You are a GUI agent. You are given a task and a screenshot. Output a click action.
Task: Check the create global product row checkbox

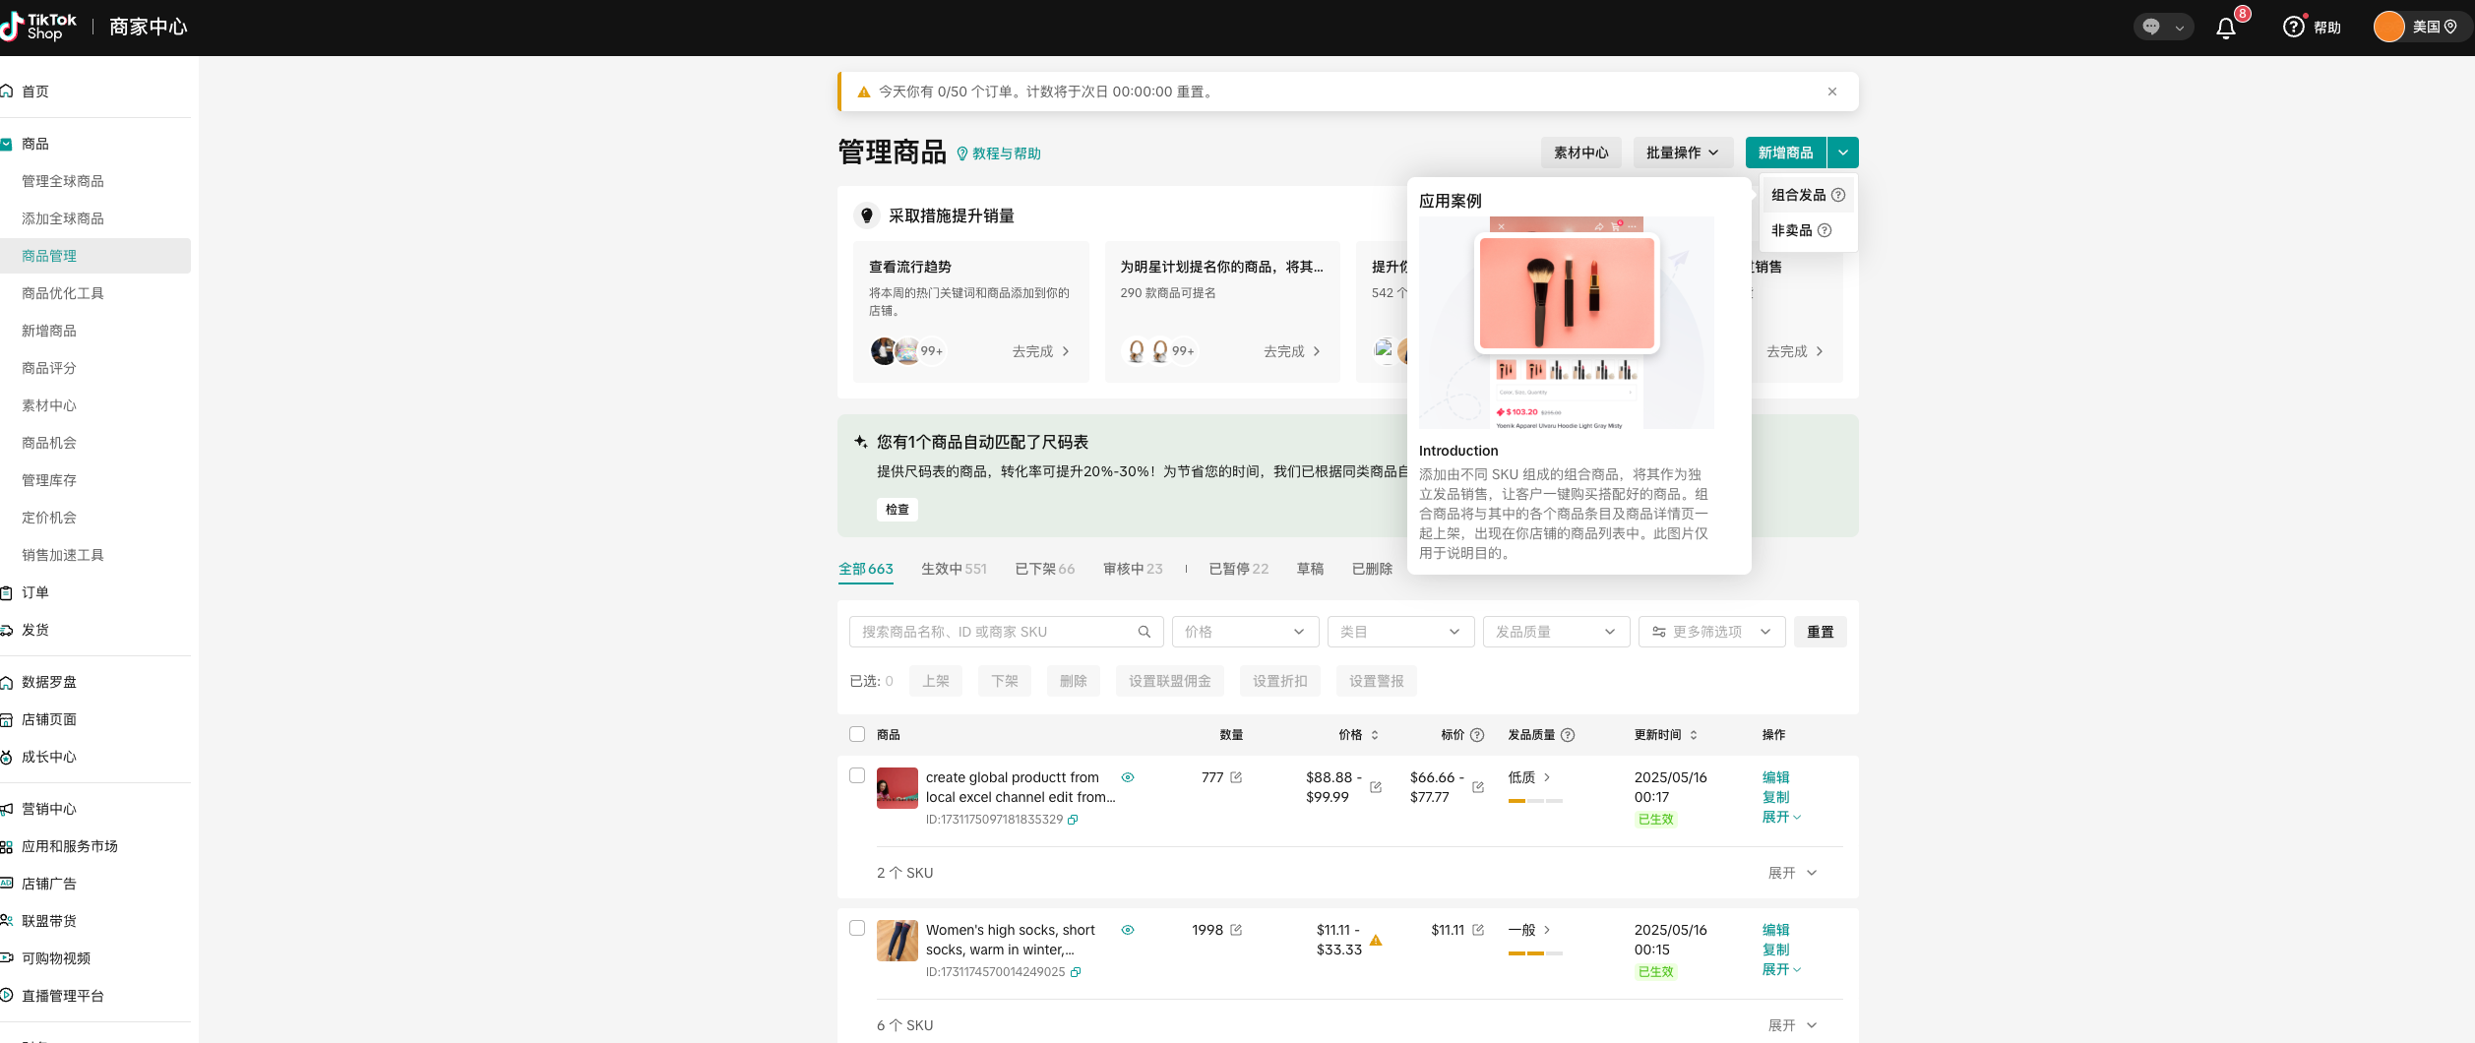point(857,775)
